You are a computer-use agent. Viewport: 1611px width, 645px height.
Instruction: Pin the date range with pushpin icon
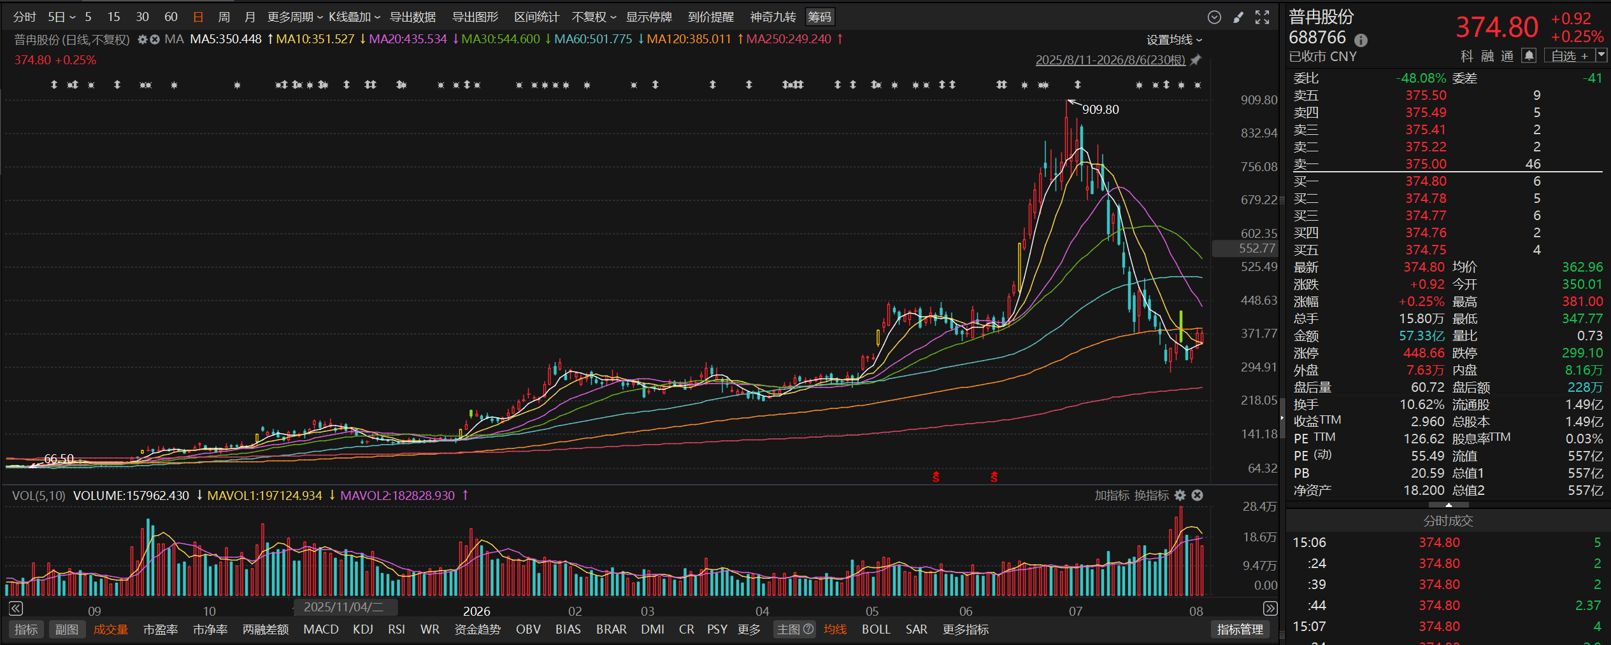[x=1196, y=60]
